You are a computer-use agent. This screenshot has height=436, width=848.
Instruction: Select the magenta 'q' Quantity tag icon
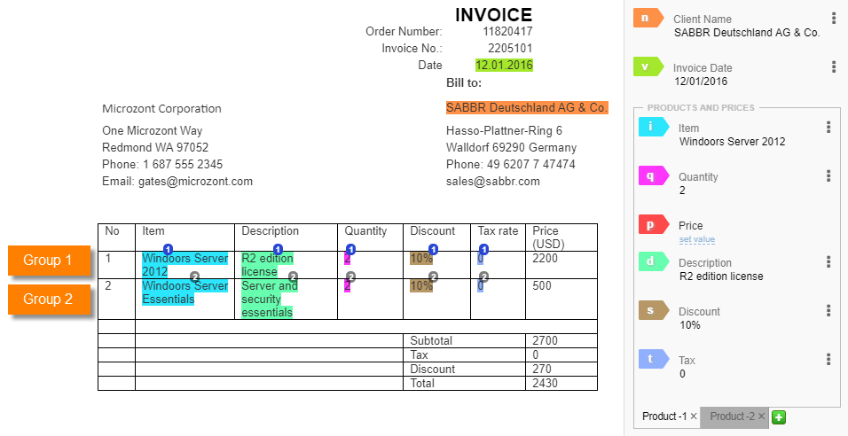[x=654, y=175]
